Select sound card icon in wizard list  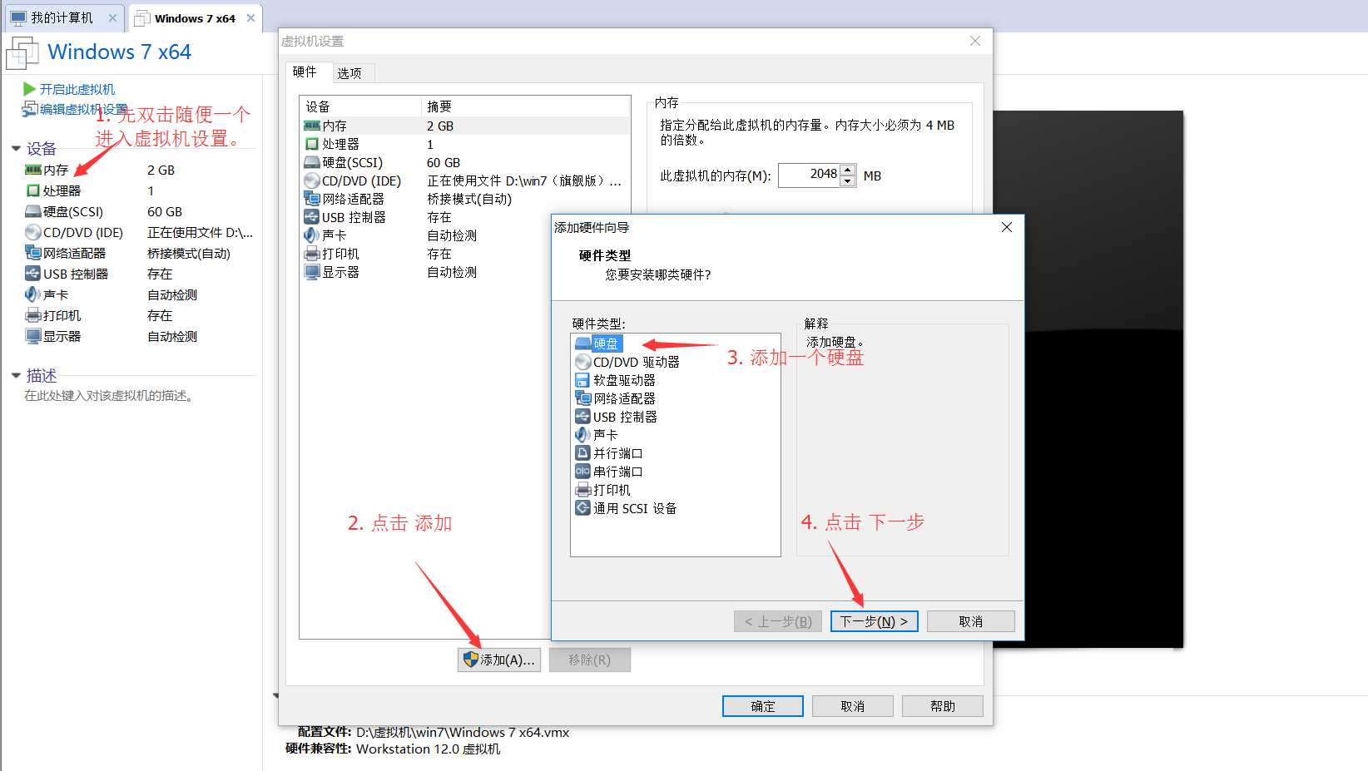(x=582, y=435)
